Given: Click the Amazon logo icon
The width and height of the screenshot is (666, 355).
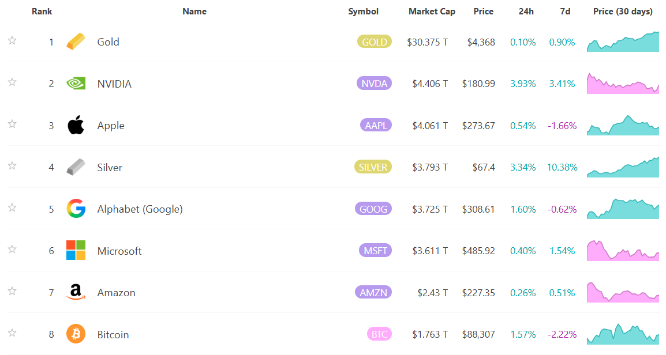Looking at the screenshot, I should click(x=76, y=292).
